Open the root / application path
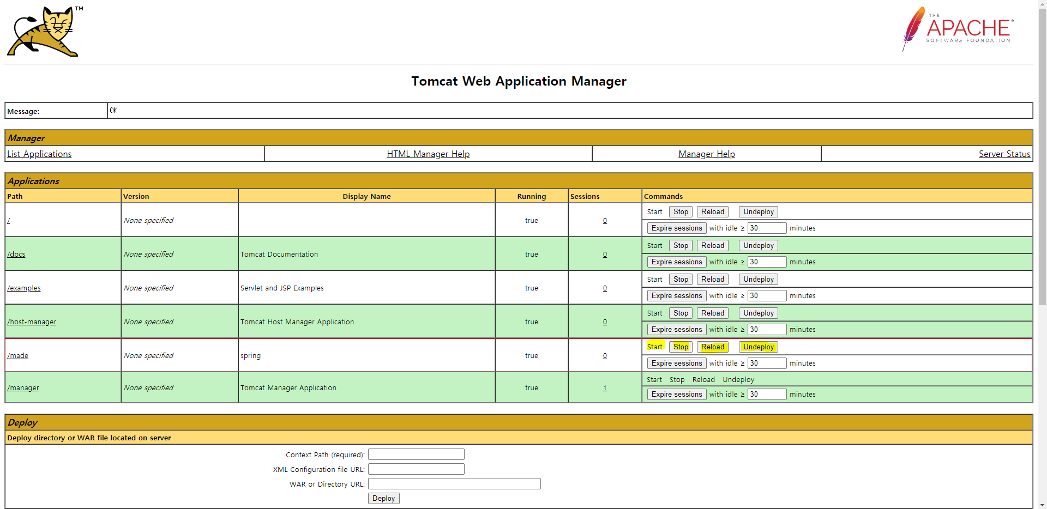 9,221
